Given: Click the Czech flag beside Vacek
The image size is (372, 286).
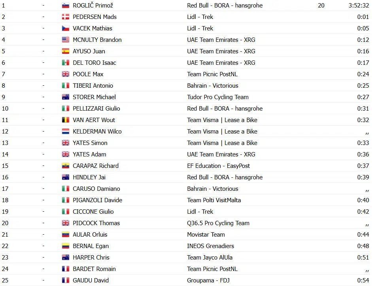Looking at the screenshot, I should 66,28.
